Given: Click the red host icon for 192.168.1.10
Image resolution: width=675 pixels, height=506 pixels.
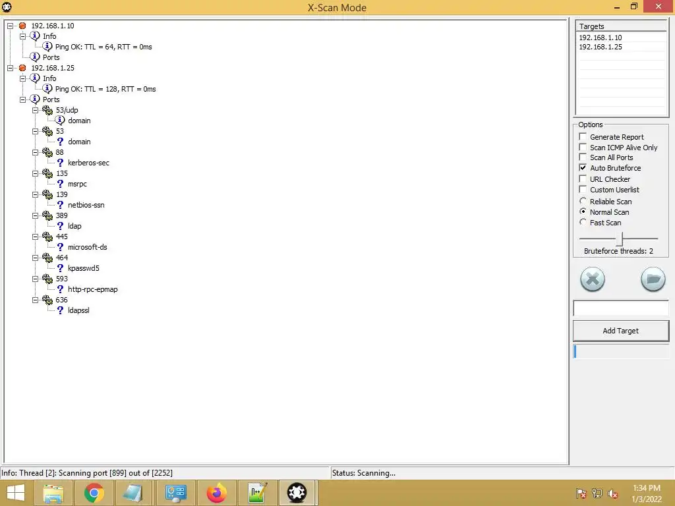Looking at the screenshot, I should pos(22,26).
